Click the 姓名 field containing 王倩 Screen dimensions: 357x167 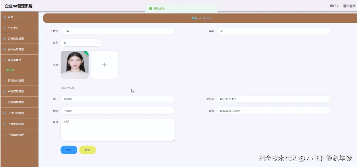[118, 31]
